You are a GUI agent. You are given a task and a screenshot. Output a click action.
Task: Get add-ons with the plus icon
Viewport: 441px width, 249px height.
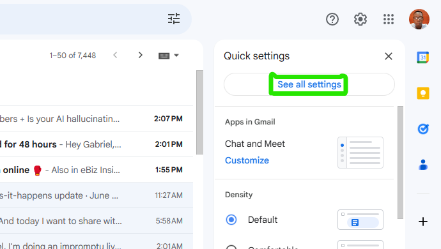[x=422, y=222]
